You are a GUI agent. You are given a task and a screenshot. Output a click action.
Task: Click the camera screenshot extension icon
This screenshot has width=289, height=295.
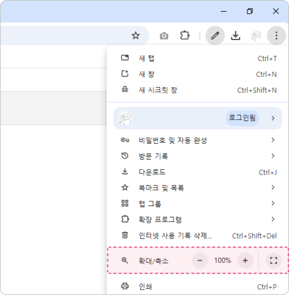pyautogui.click(x=164, y=36)
